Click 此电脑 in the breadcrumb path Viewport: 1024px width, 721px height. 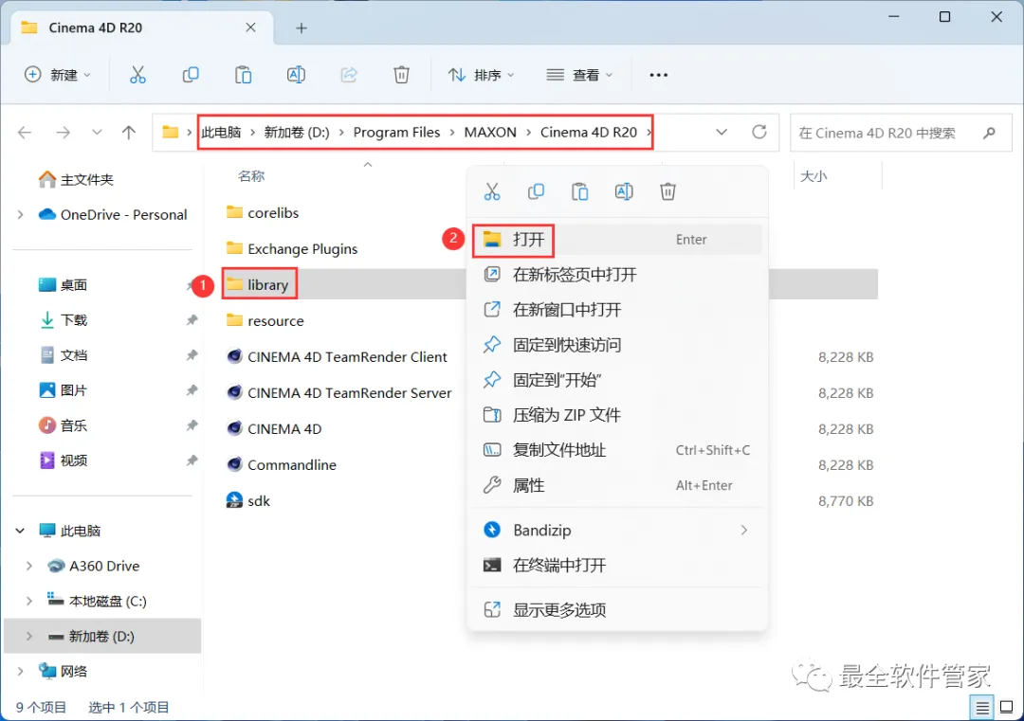click(x=221, y=133)
